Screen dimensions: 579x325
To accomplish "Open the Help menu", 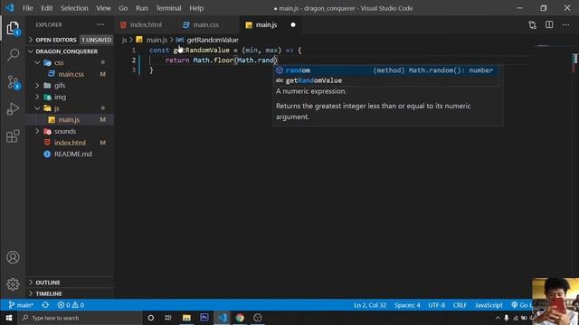I will coord(196,8).
